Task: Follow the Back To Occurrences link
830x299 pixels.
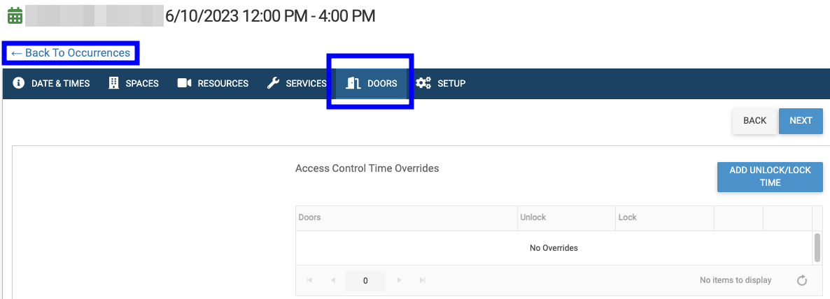Action: pyautogui.click(x=71, y=53)
